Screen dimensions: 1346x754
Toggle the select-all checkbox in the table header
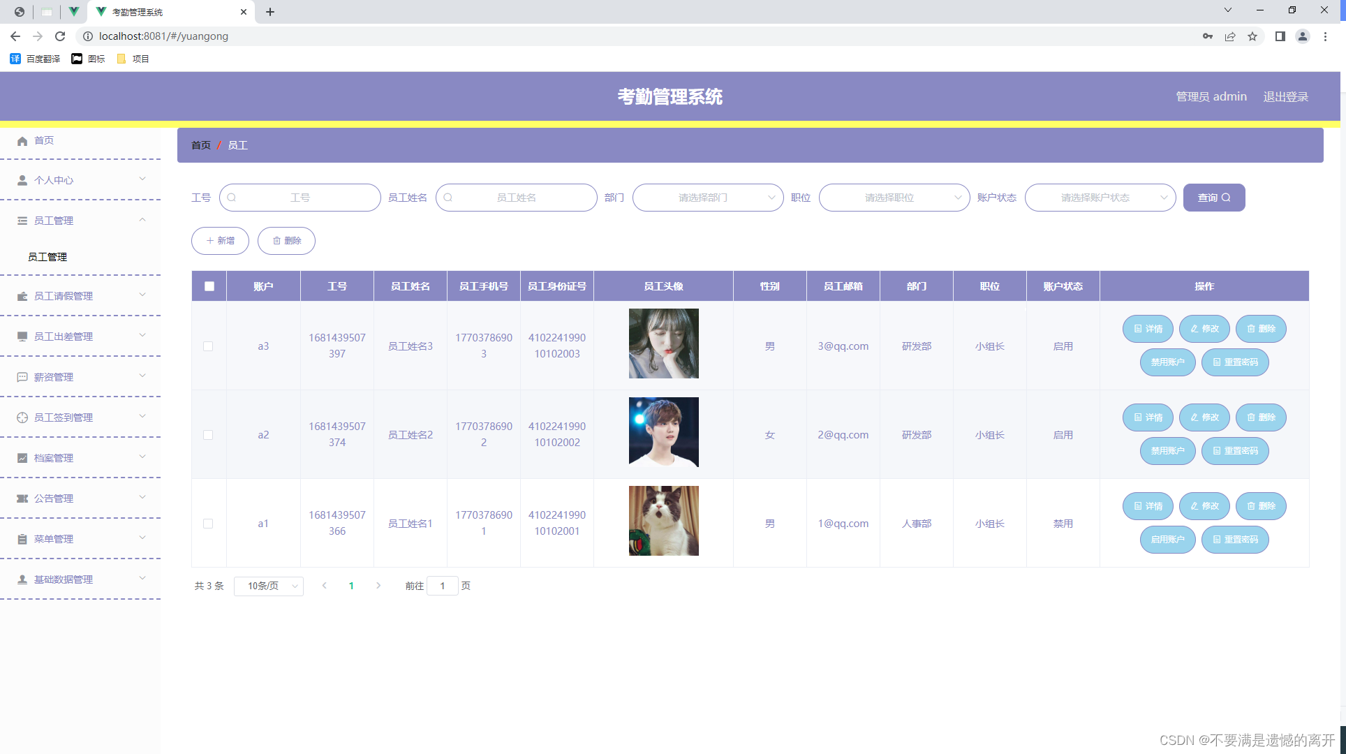209,286
